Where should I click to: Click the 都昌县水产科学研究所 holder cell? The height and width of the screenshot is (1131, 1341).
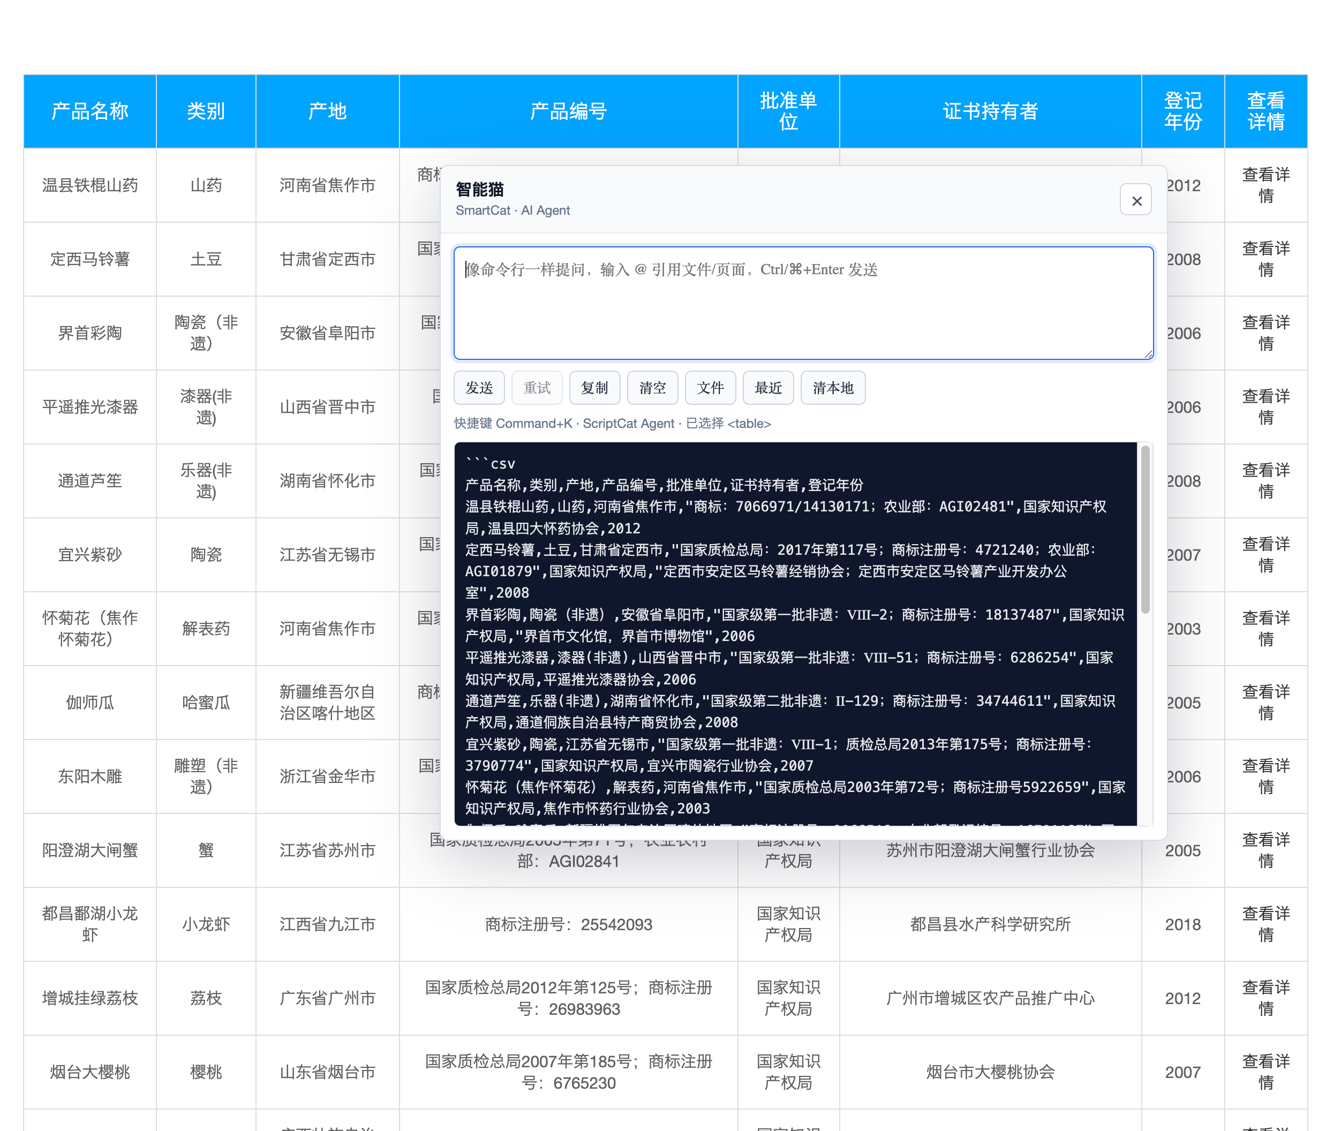pyautogui.click(x=990, y=924)
